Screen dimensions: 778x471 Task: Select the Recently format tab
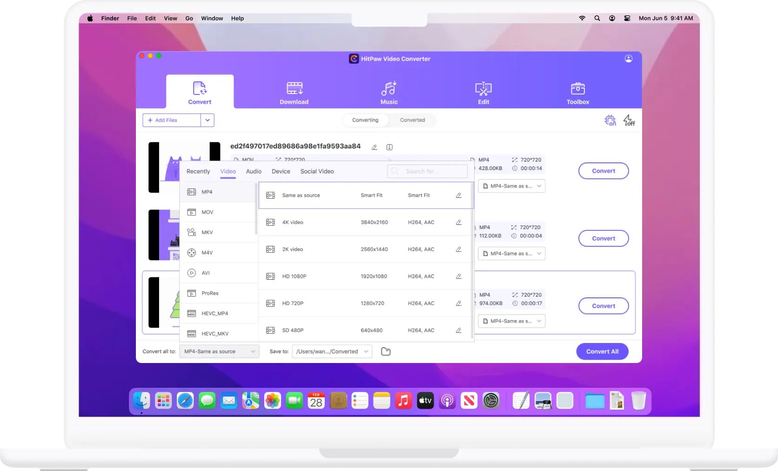tap(198, 171)
